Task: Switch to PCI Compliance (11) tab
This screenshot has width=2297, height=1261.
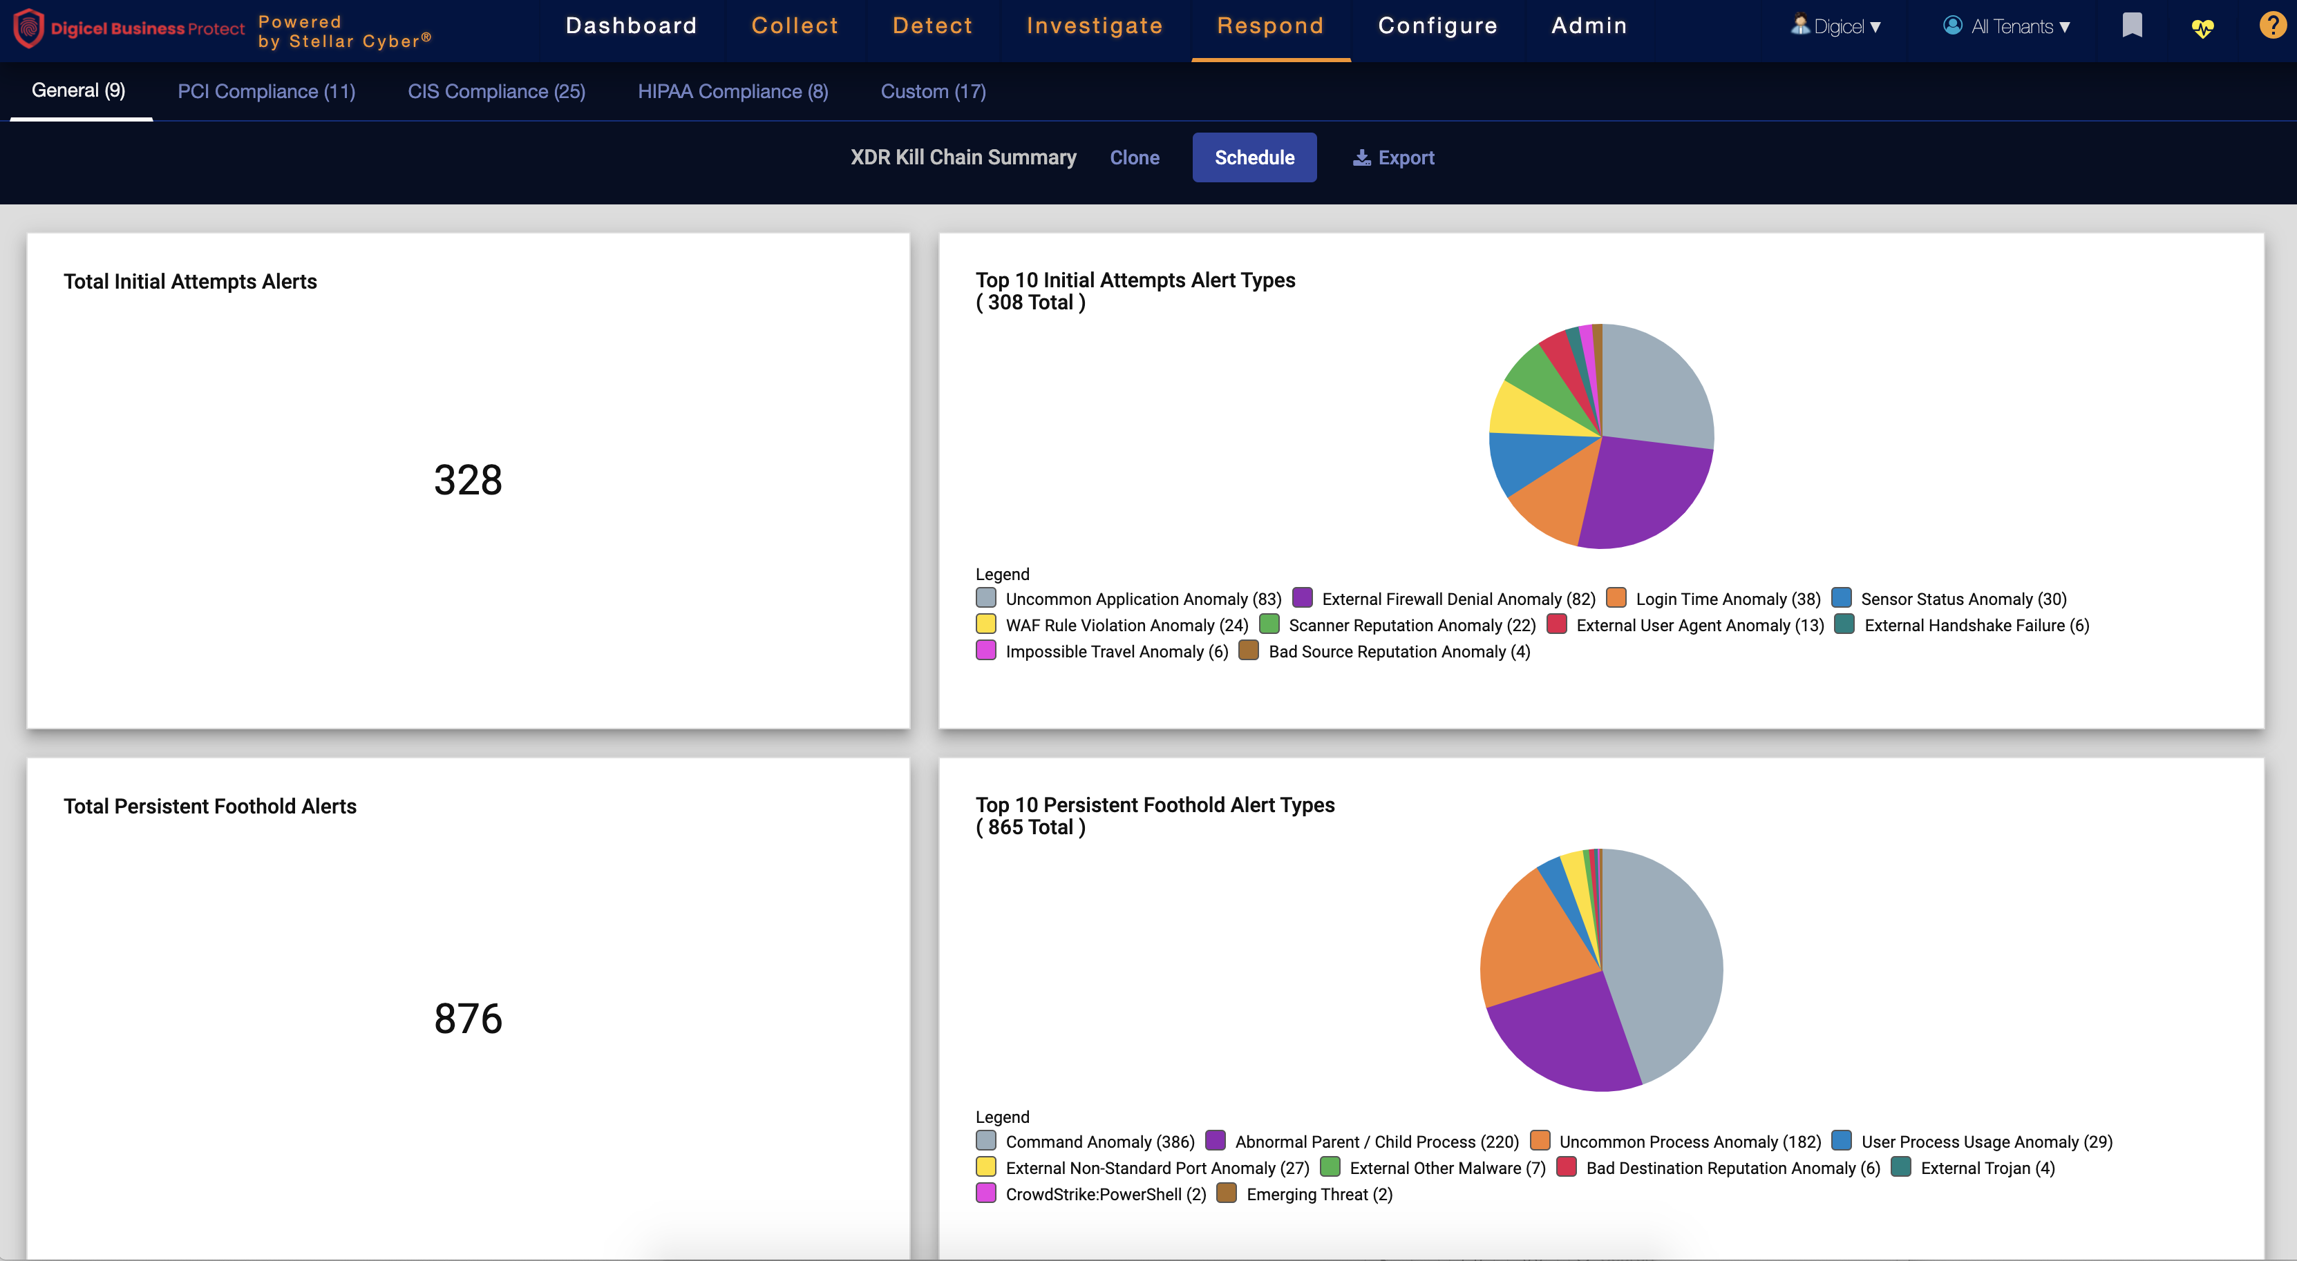Action: (266, 91)
